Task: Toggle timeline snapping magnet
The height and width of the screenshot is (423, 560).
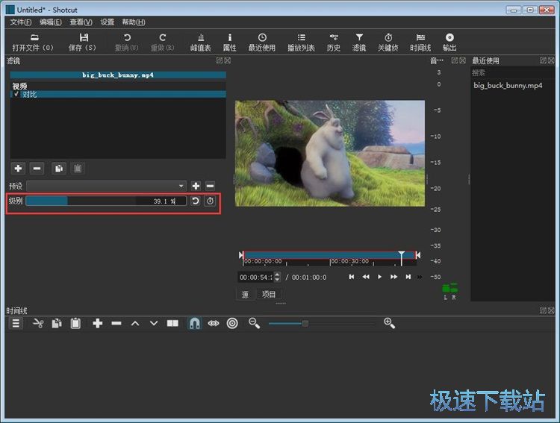Action: pyautogui.click(x=195, y=324)
